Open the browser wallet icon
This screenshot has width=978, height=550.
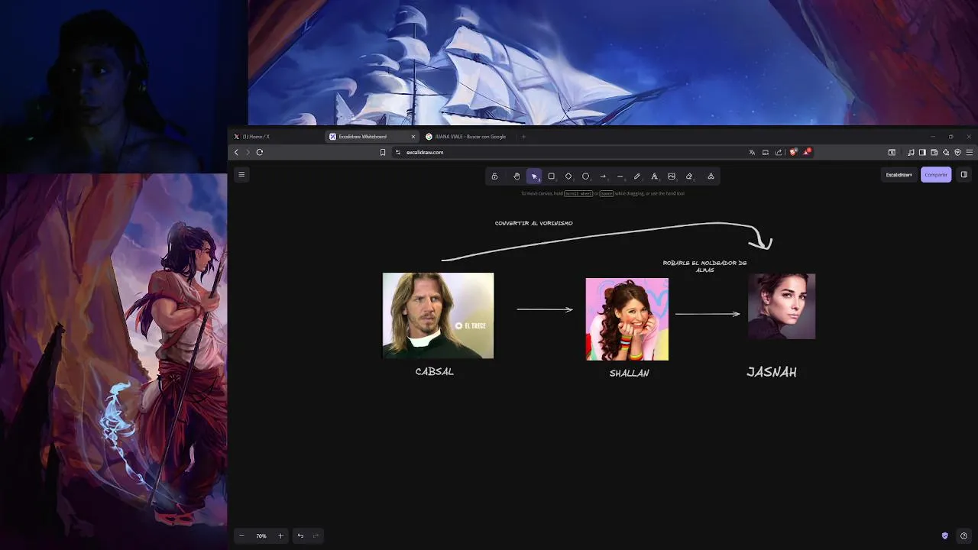click(934, 152)
